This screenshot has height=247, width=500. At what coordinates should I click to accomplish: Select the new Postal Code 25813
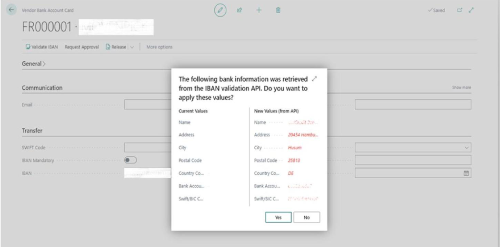coord(294,161)
